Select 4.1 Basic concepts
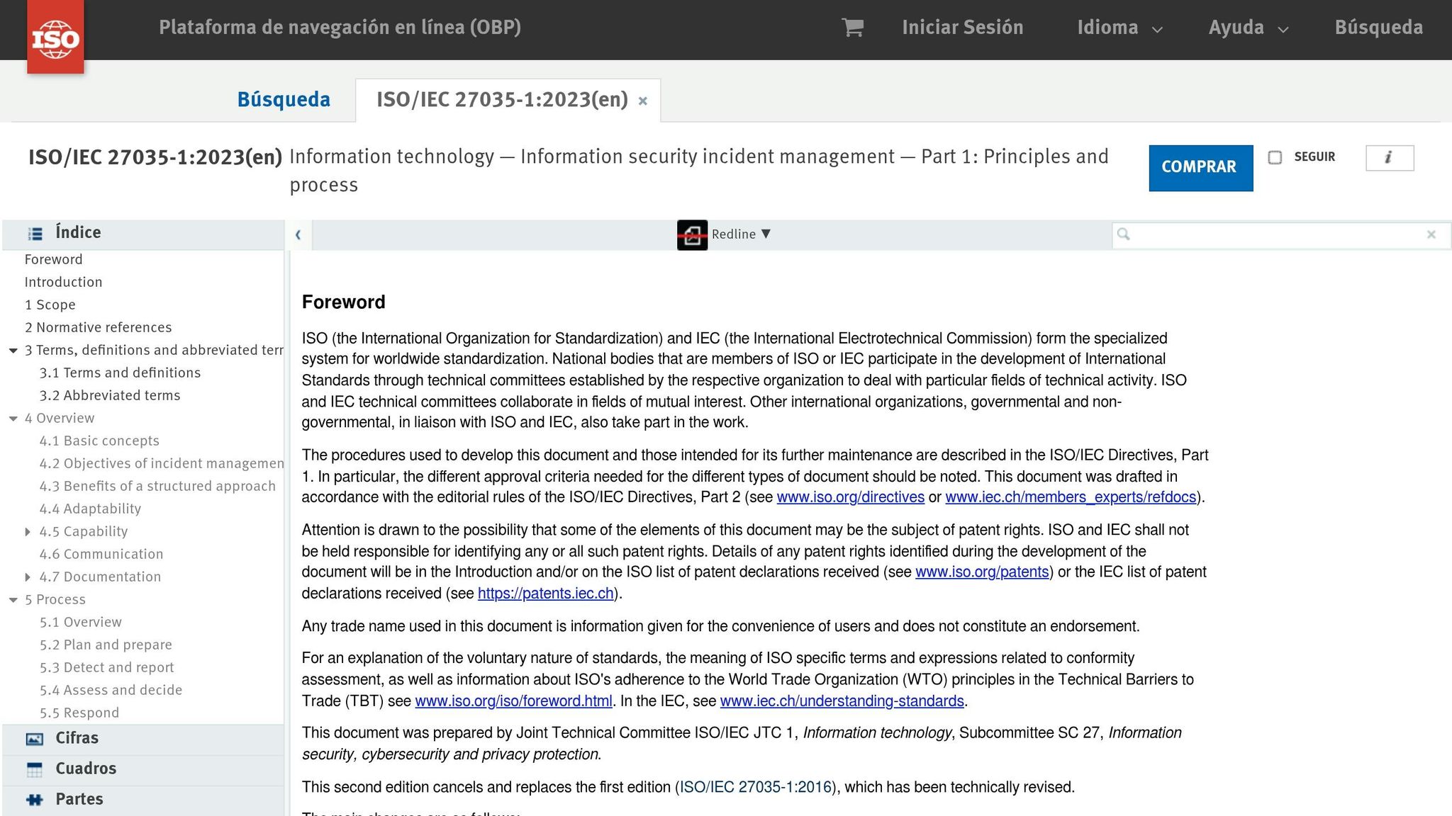 (x=99, y=441)
